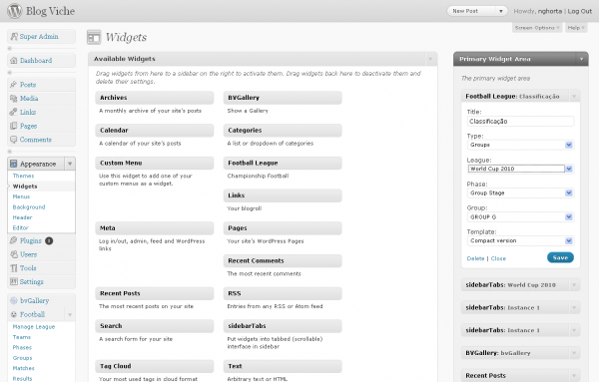Click the Links chain icon

(x=14, y=112)
